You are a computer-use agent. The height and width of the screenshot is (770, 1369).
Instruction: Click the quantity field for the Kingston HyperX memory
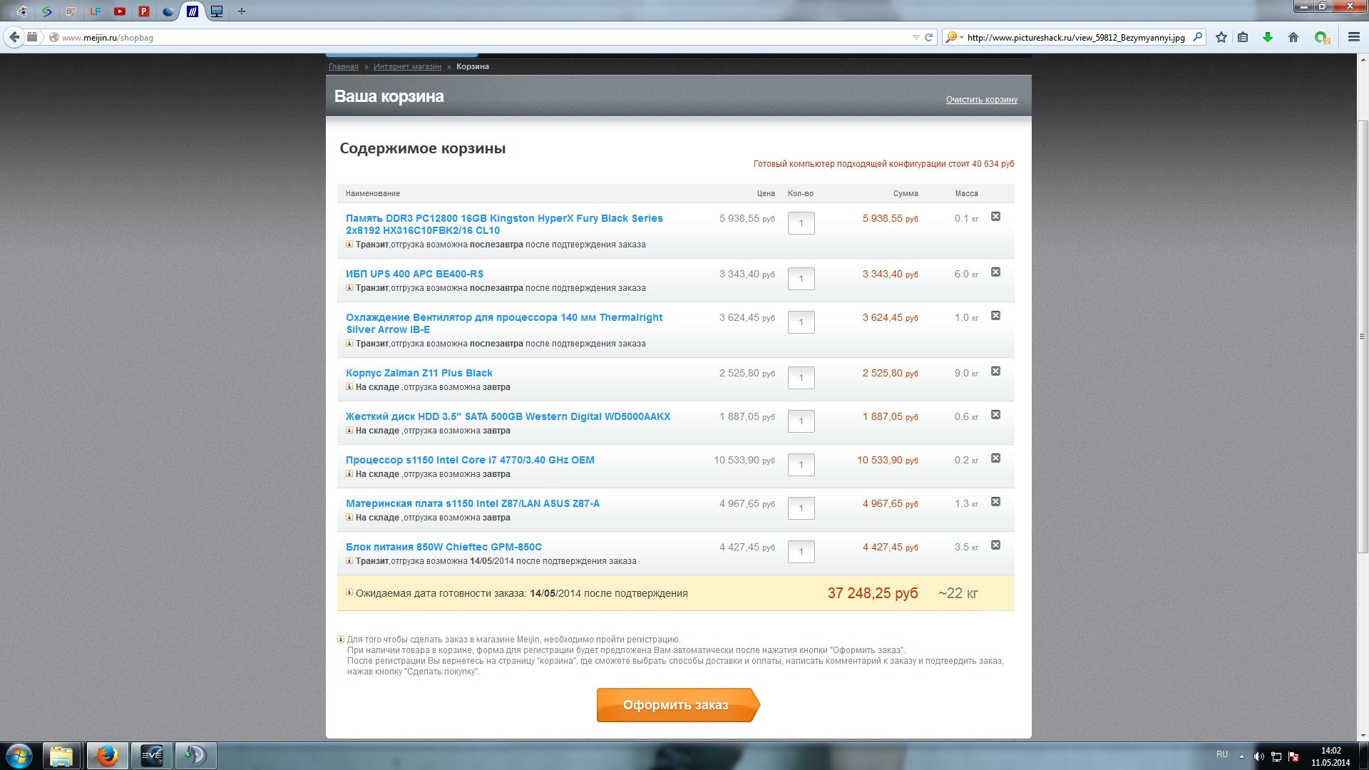[x=801, y=223]
